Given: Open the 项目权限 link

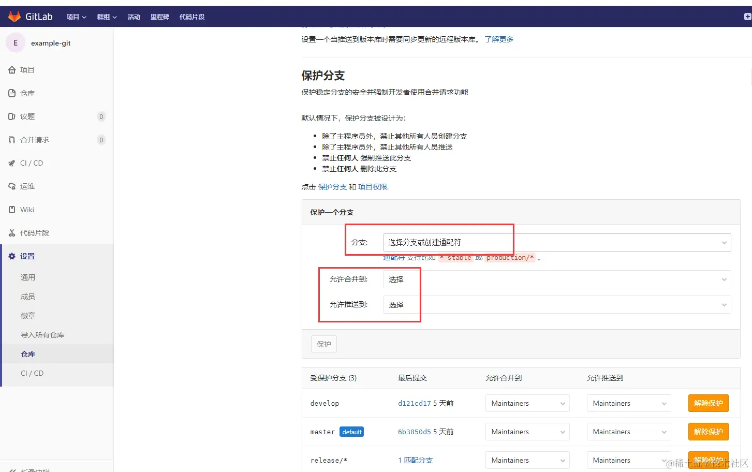Looking at the screenshot, I should (x=373, y=187).
